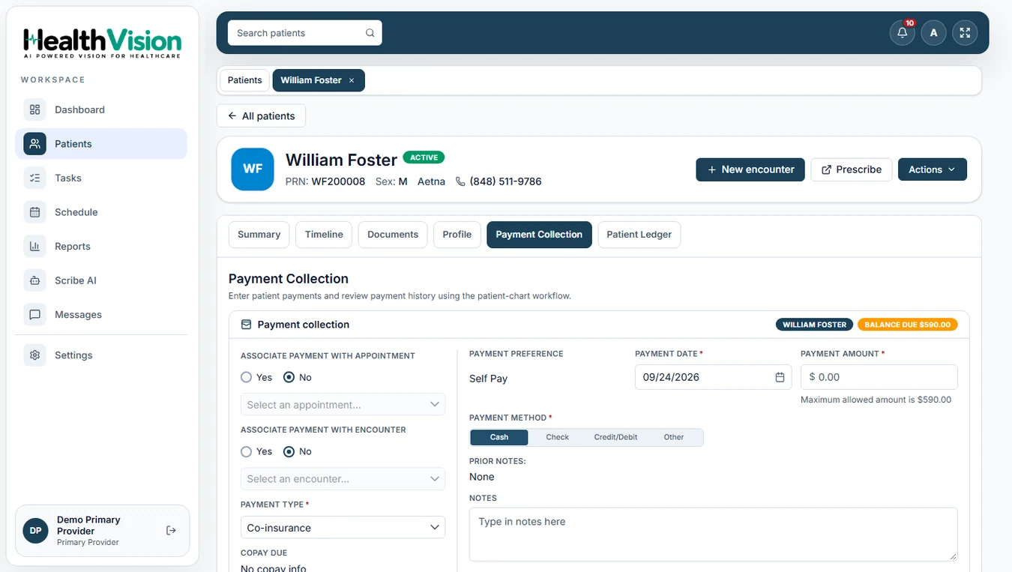This screenshot has width=1012, height=572.
Task: Open the Patient Ledger tab
Action: (x=639, y=235)
